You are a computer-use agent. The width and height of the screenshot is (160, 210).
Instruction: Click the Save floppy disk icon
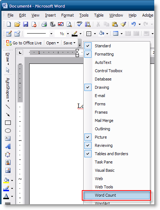(26, 25)
